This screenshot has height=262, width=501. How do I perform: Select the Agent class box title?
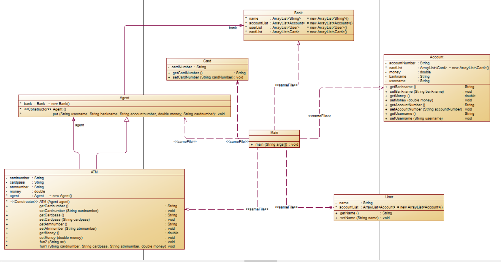124,98
